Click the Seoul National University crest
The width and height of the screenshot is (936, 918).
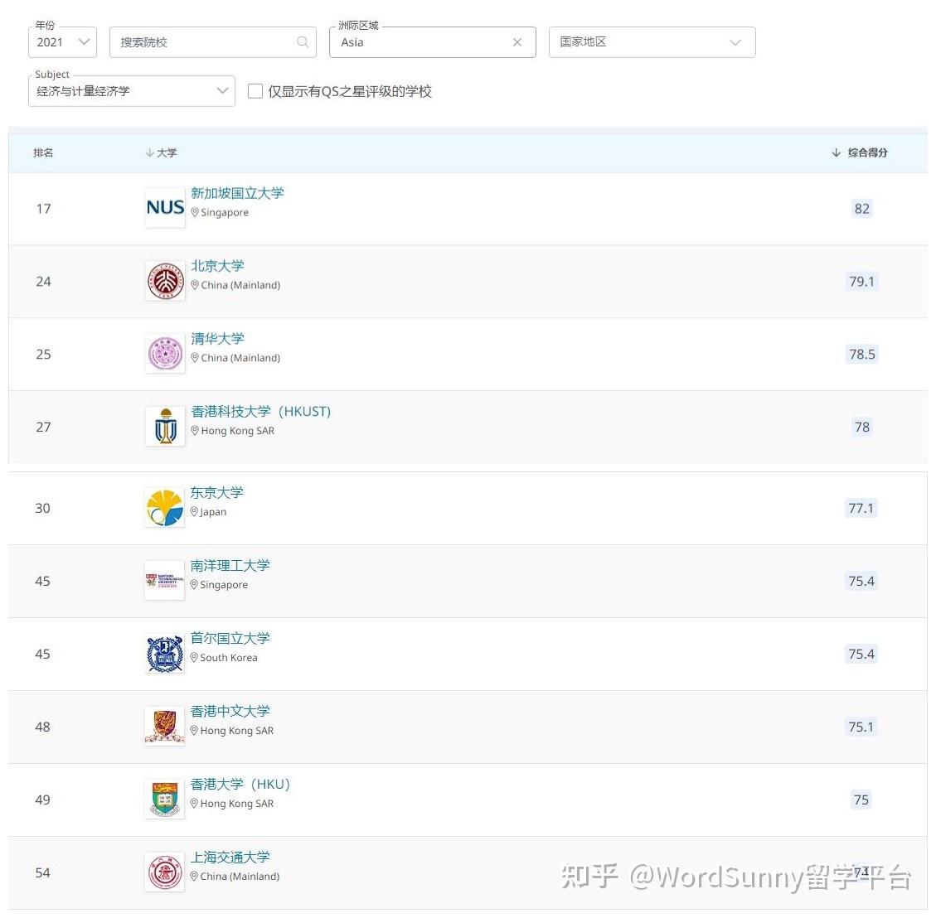pos(165,653)
